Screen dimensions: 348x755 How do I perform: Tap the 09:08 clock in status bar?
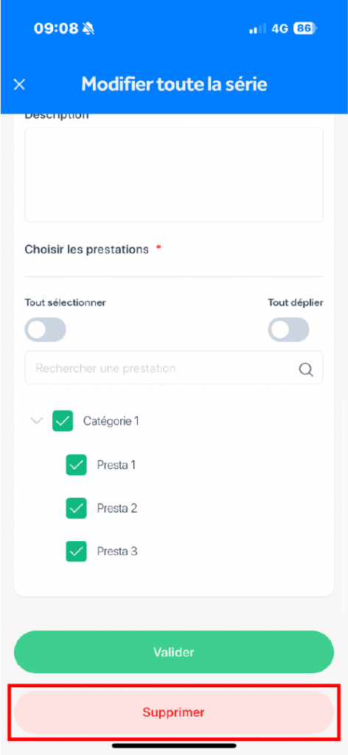coord(56,29)
